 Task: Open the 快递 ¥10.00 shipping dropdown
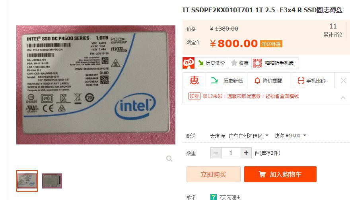(x=290, y=136)
